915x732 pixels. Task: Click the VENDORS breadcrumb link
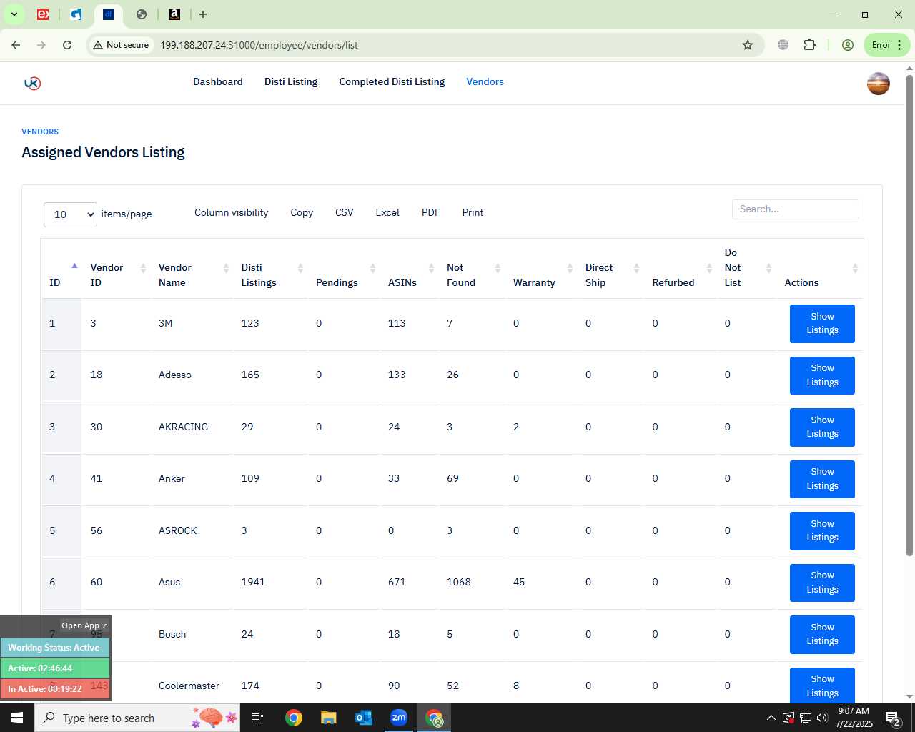pyautogui.click(x=40, y=132)
